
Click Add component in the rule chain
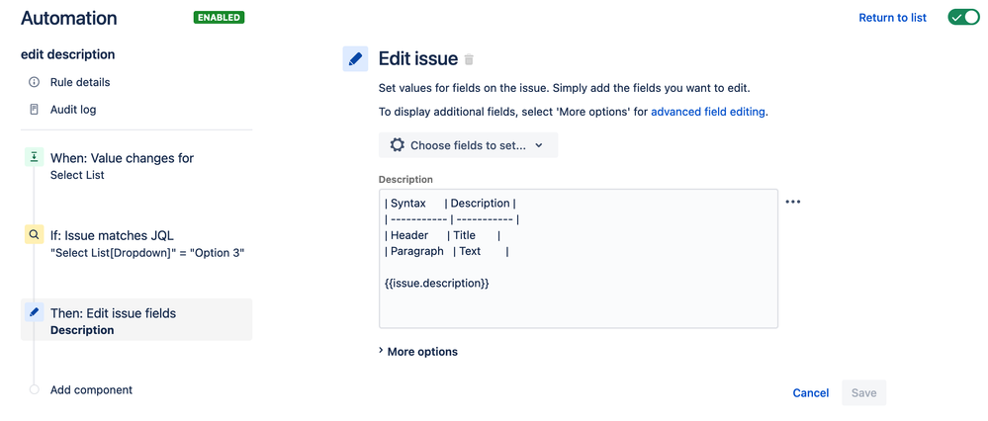[91, 389]
